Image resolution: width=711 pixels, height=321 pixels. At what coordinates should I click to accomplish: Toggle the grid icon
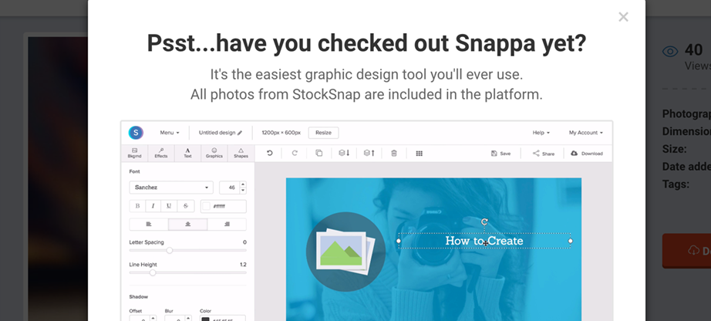click(420, 154)
